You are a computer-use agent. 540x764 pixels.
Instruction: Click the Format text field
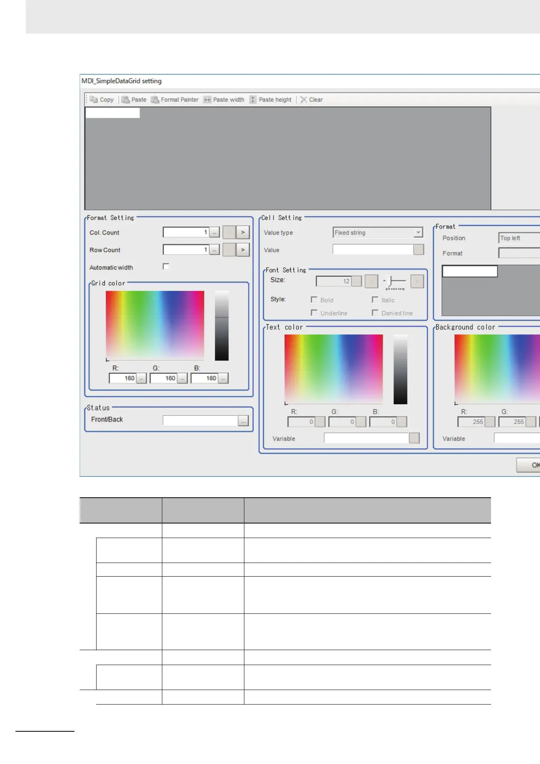coord(519,253)
